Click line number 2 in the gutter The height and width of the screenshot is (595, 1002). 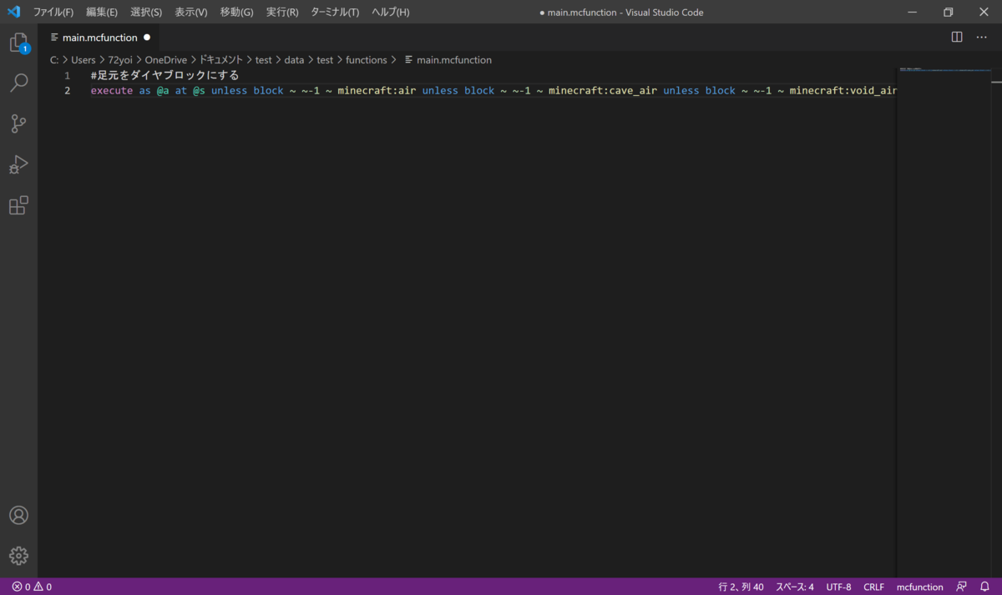tap(67, 90)
